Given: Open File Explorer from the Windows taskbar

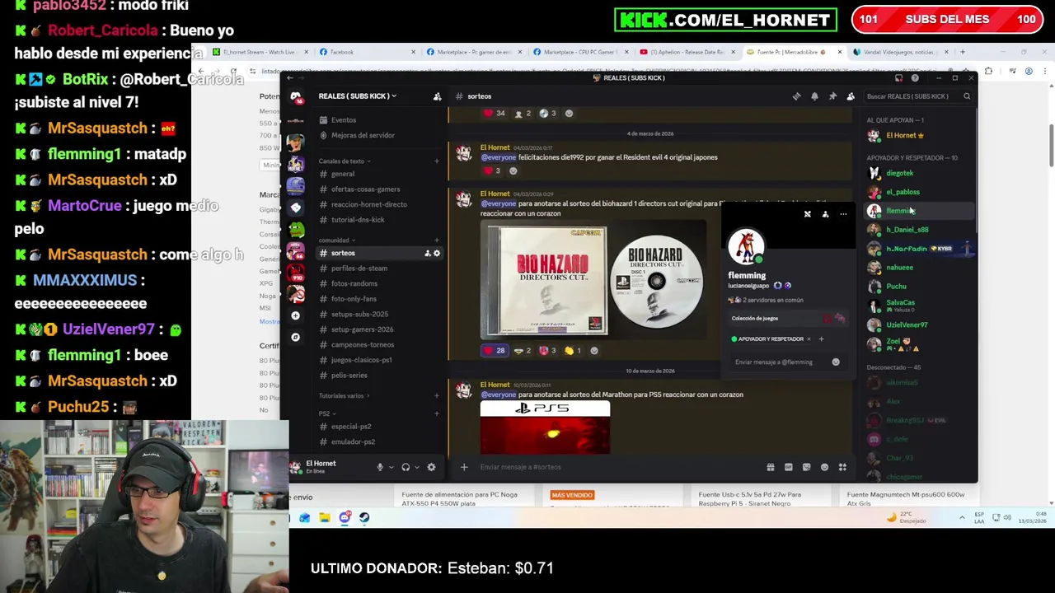Looking at the screenshot, I should [x=325, y=517].
